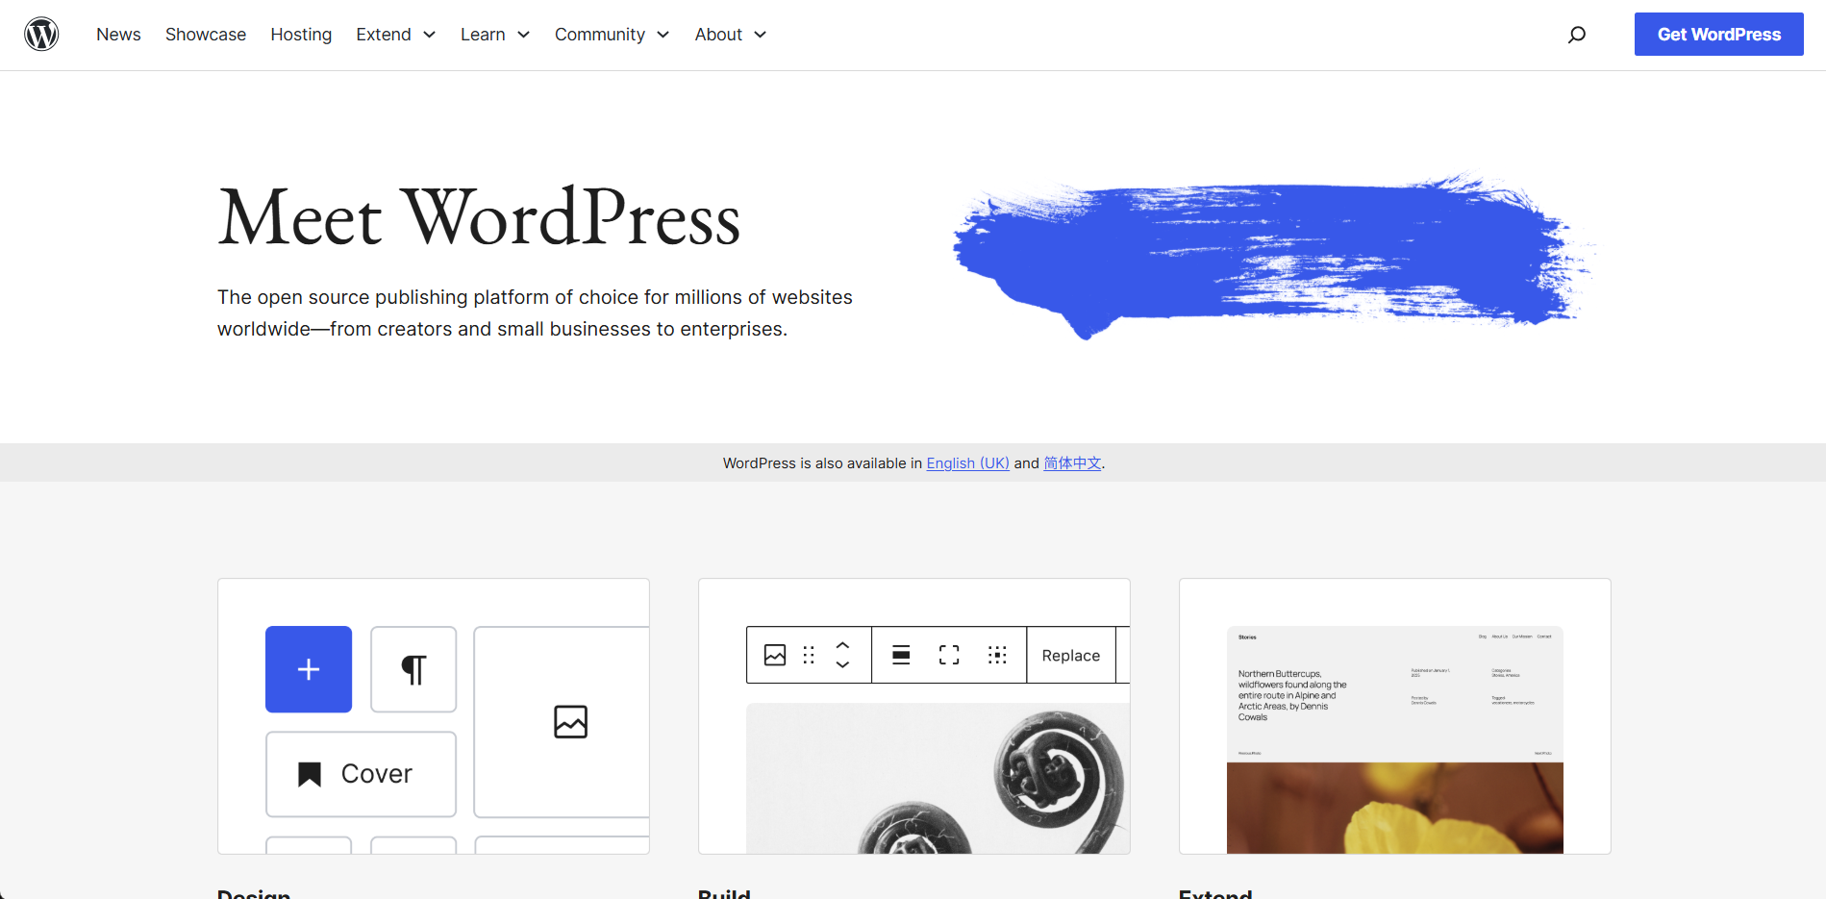Screen dimensions: 1826x899
Task: Click the up arrow to move block
Action: tap(841, 646)
